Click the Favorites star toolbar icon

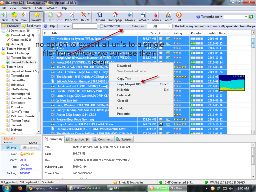[36, 16]
